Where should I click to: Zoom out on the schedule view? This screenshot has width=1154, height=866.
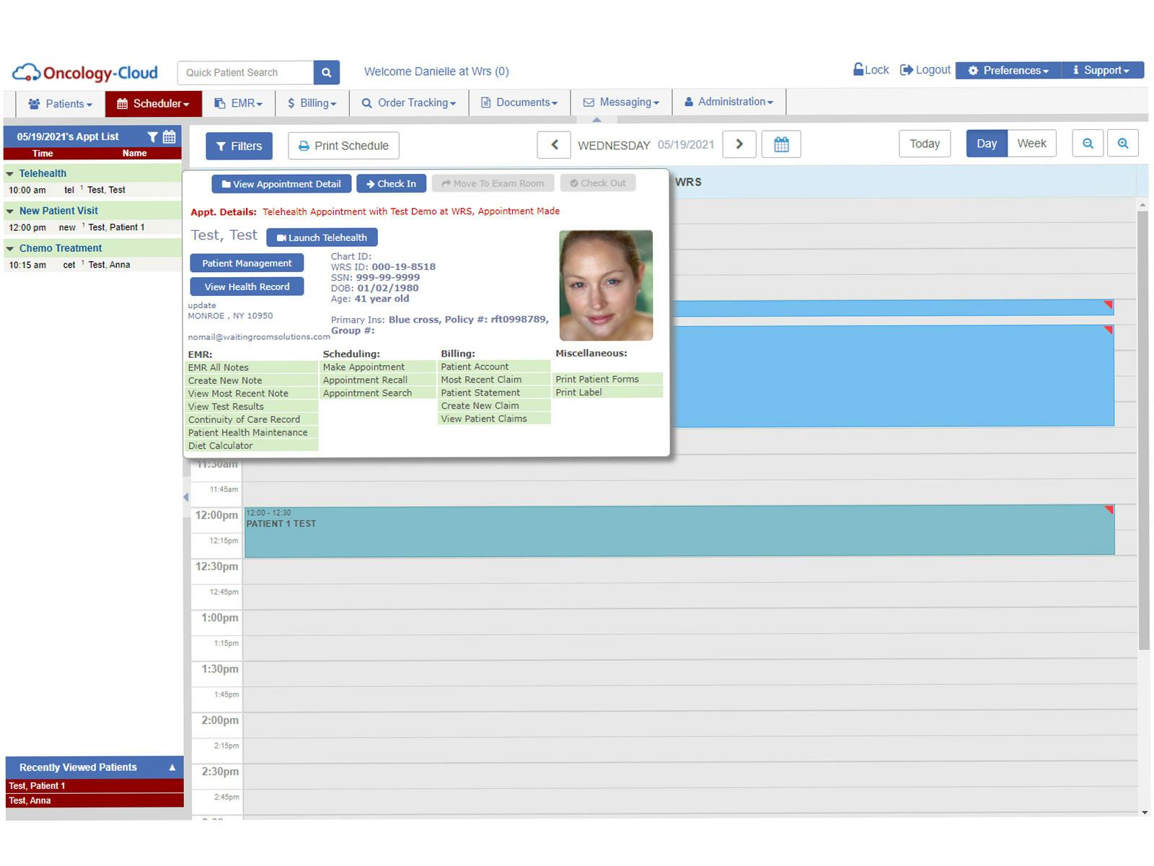point(1088,143)
